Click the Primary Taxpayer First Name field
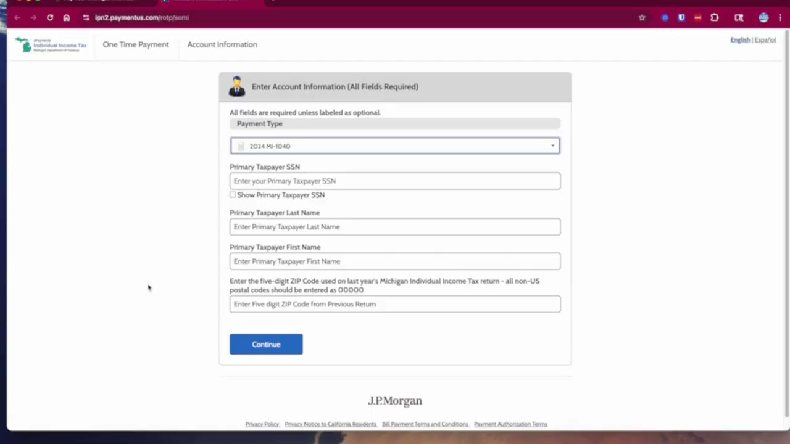790x444 pixels. click(395, 261)
